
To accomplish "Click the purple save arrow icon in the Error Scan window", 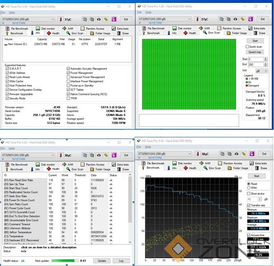I will pyautogui.click(x=251, y=19).
